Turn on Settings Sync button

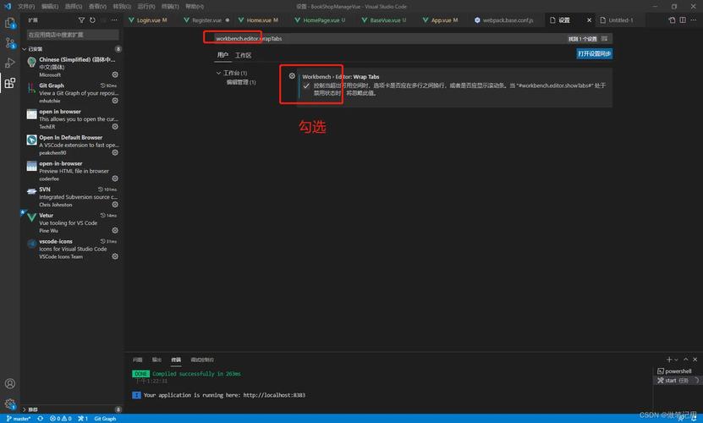[x=594, y=54]
